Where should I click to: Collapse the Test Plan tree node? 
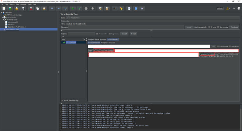1,13
